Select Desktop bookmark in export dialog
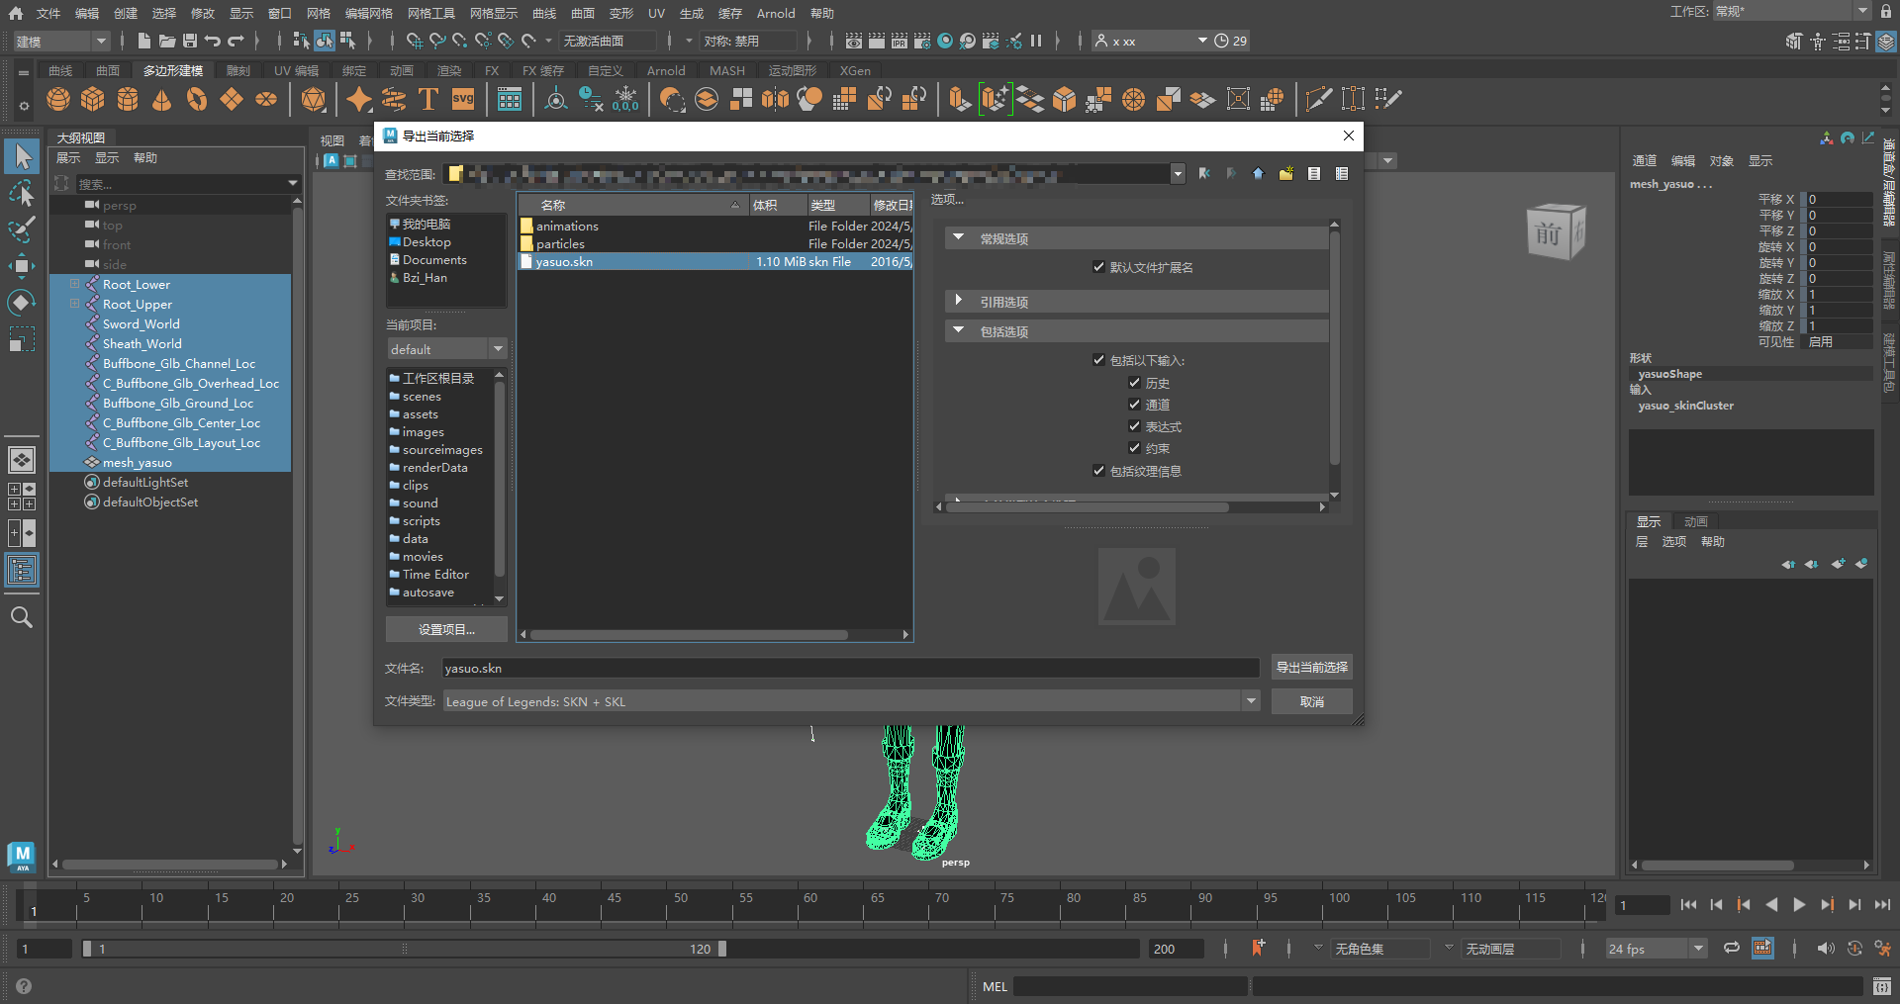This screenshot has height=1004, width=1900. (427, 241)
